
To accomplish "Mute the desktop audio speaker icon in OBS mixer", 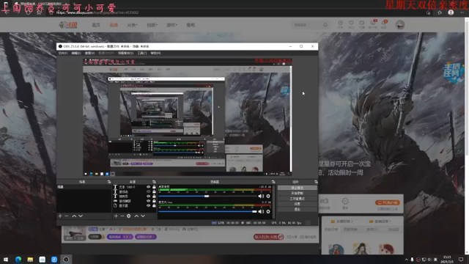I will tap(261, 196).
